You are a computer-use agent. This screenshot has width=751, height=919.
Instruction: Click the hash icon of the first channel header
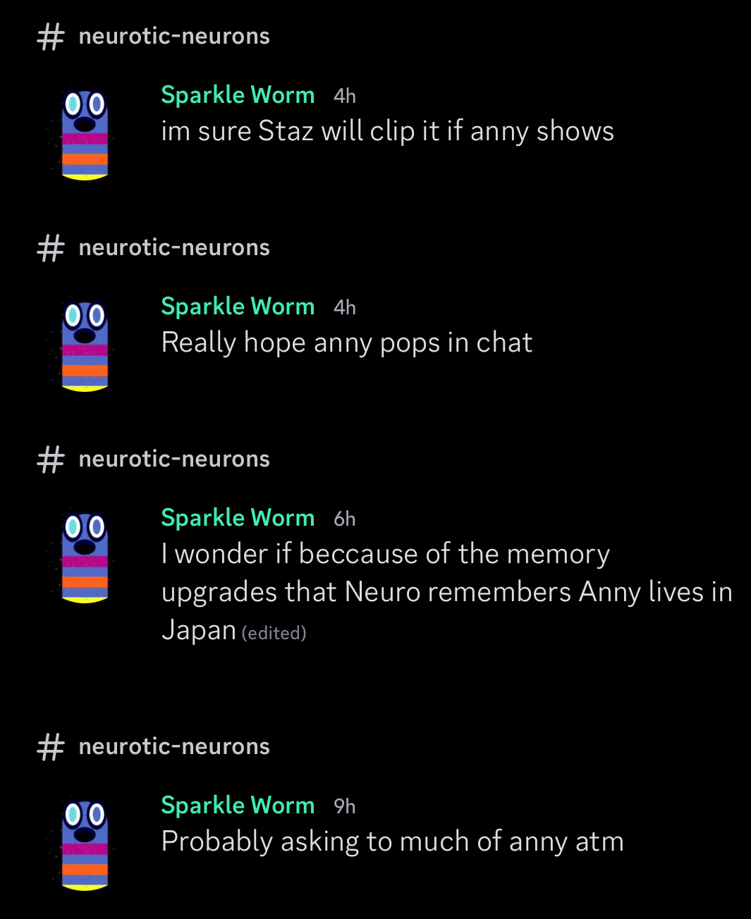pos(50,36)
